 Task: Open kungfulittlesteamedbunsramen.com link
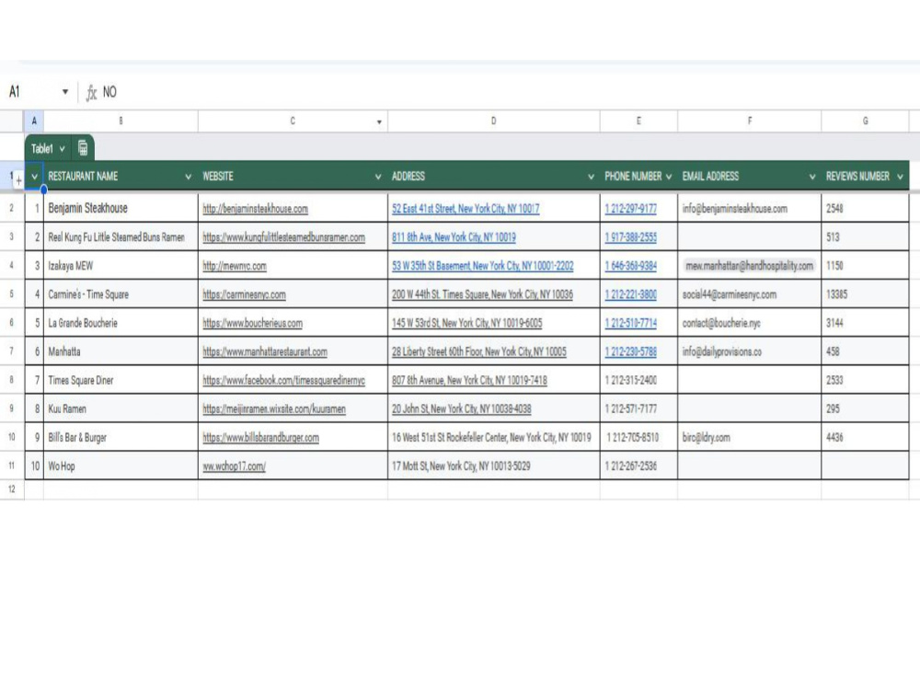pos(283,237)
